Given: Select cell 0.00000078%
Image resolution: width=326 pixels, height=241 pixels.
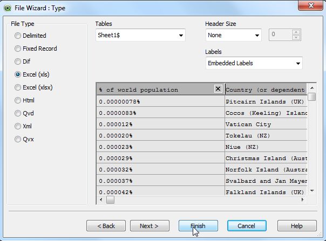Looking at the screenshot, I should click(x=160, y=101).
